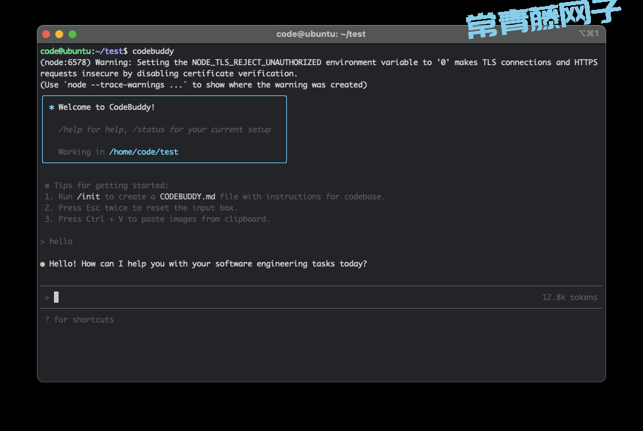Viewport: 643px width, 431px height.
Task: Click the window title 'code@ubuntu: ~/test'
Action: [321, 34]
